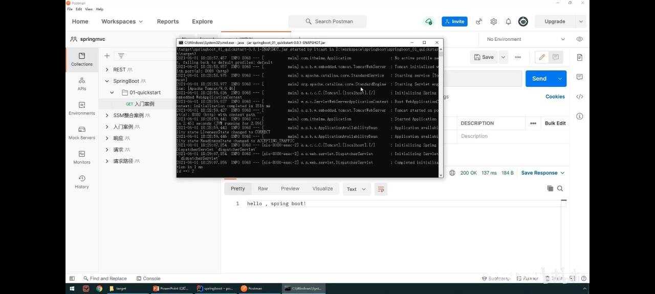Open the satellite capture requests icon

[479, 21]
